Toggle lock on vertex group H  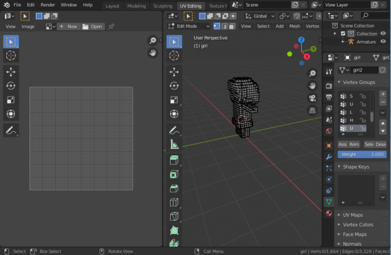point(363,120)
